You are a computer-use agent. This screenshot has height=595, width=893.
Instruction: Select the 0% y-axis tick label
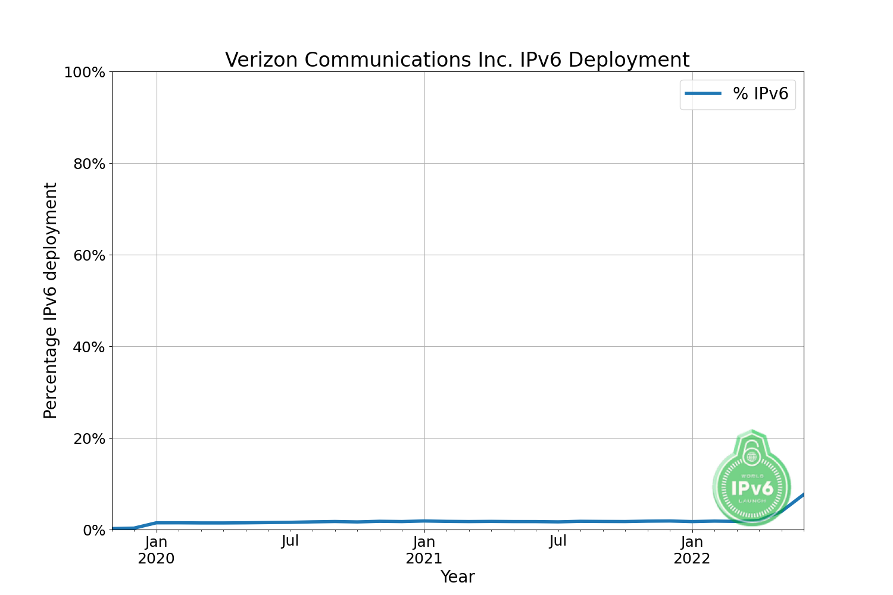tap(93, 530)
